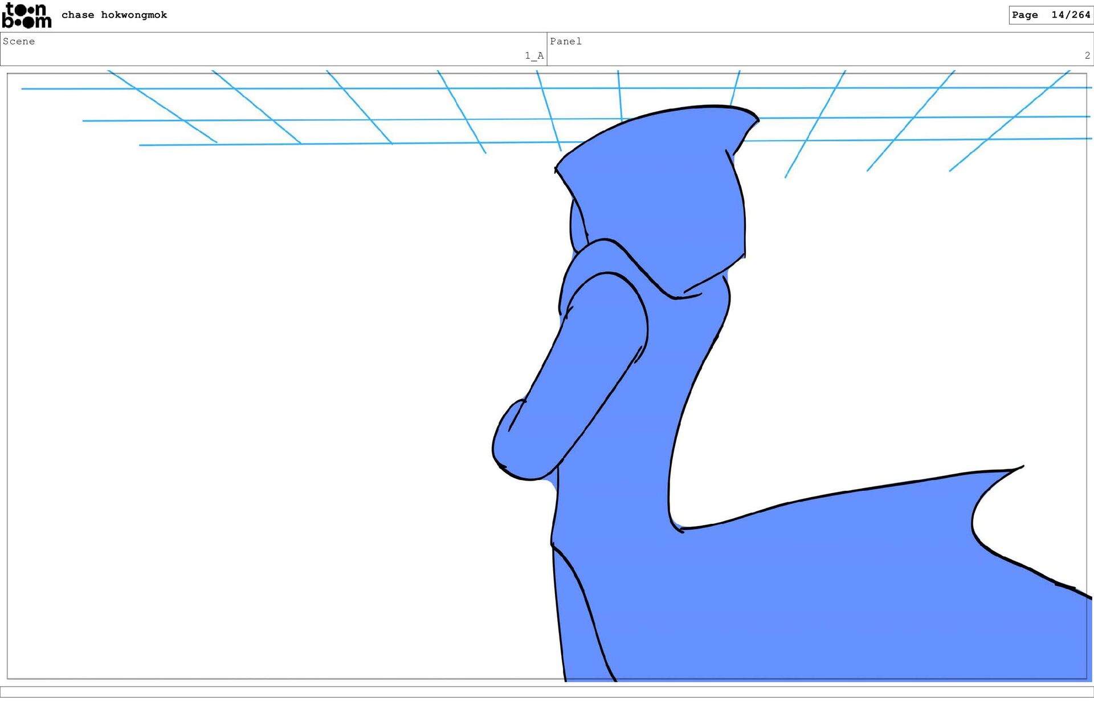This screenshot has width=1094, height=708.
Task: Select the Page 14/264 indicator box
Action: point(1050,15)
